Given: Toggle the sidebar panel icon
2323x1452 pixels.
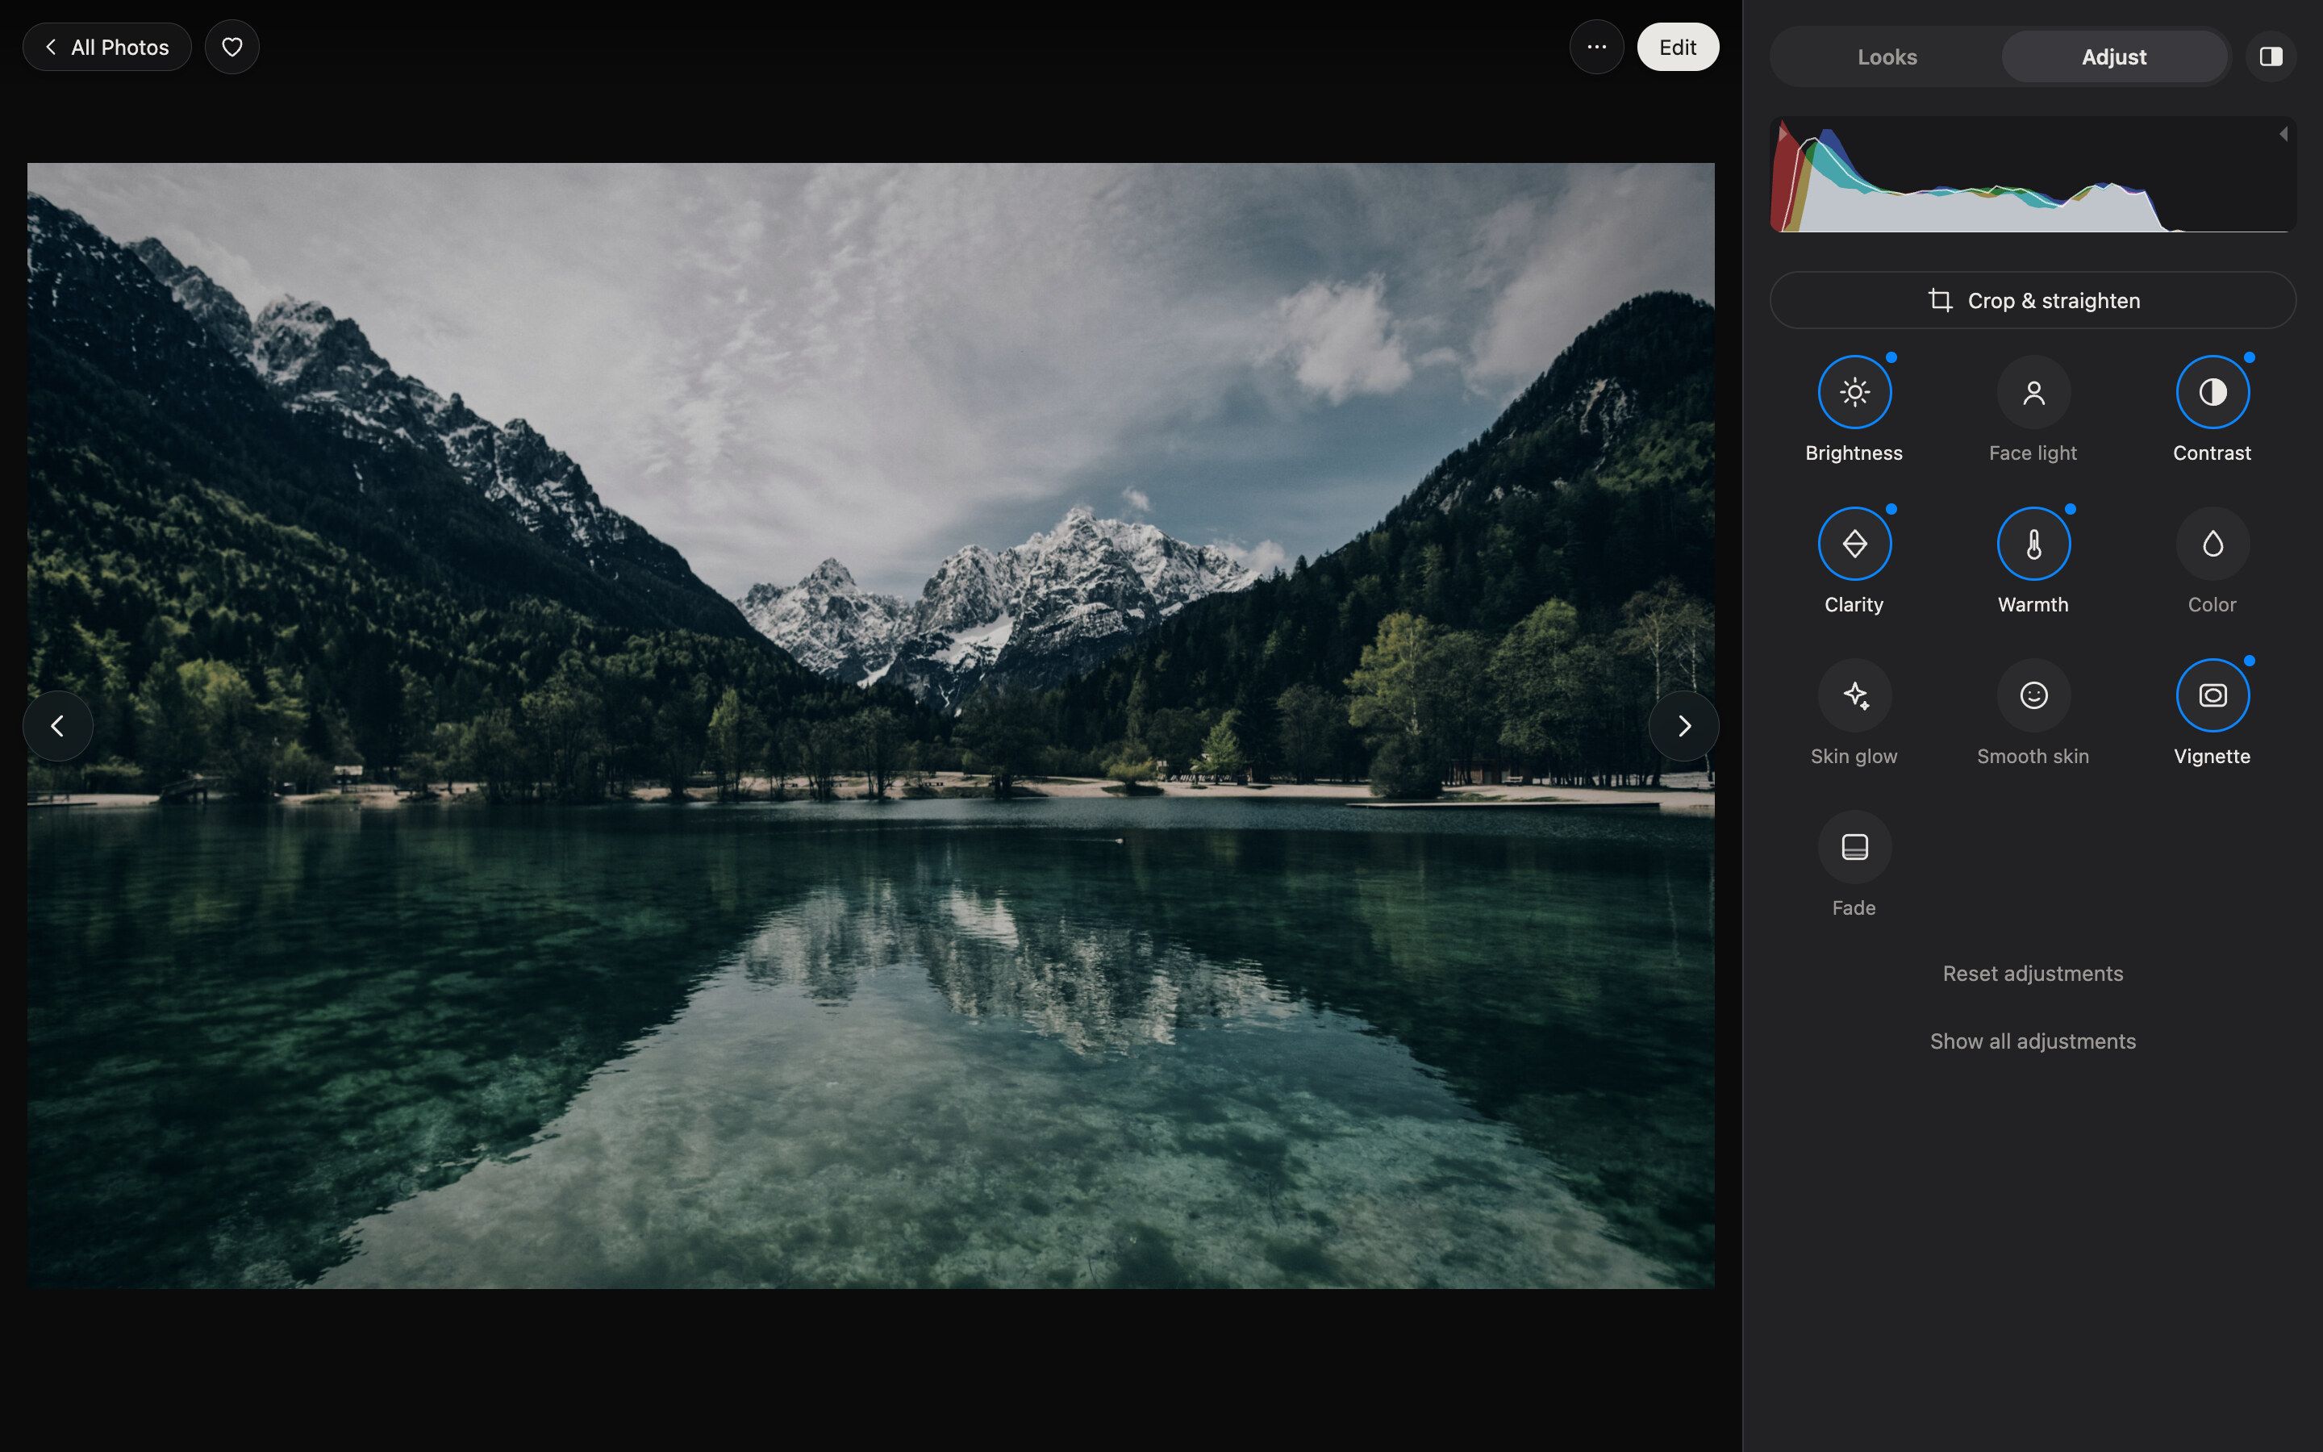Looking at the screenshot, I should (2271, 56).
